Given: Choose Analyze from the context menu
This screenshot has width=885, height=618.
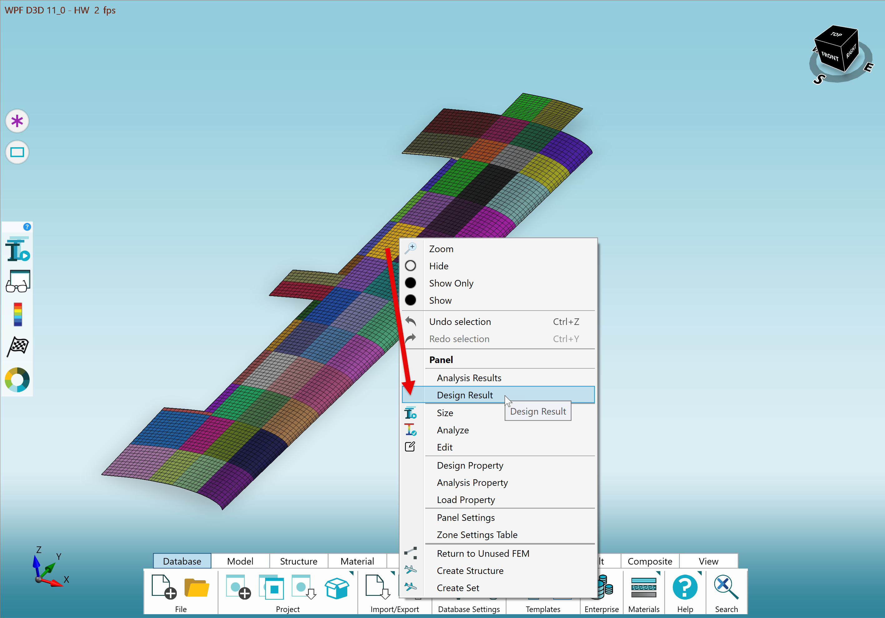Looking at the screenshot, I should (498, 430).
